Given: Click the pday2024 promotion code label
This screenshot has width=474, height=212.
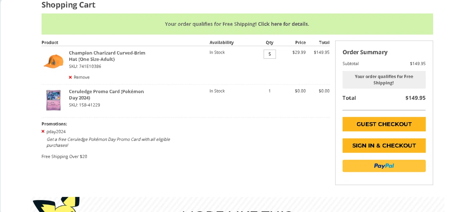Looking at the screenshot, I should pyautogui.click(x=56, y=132).
